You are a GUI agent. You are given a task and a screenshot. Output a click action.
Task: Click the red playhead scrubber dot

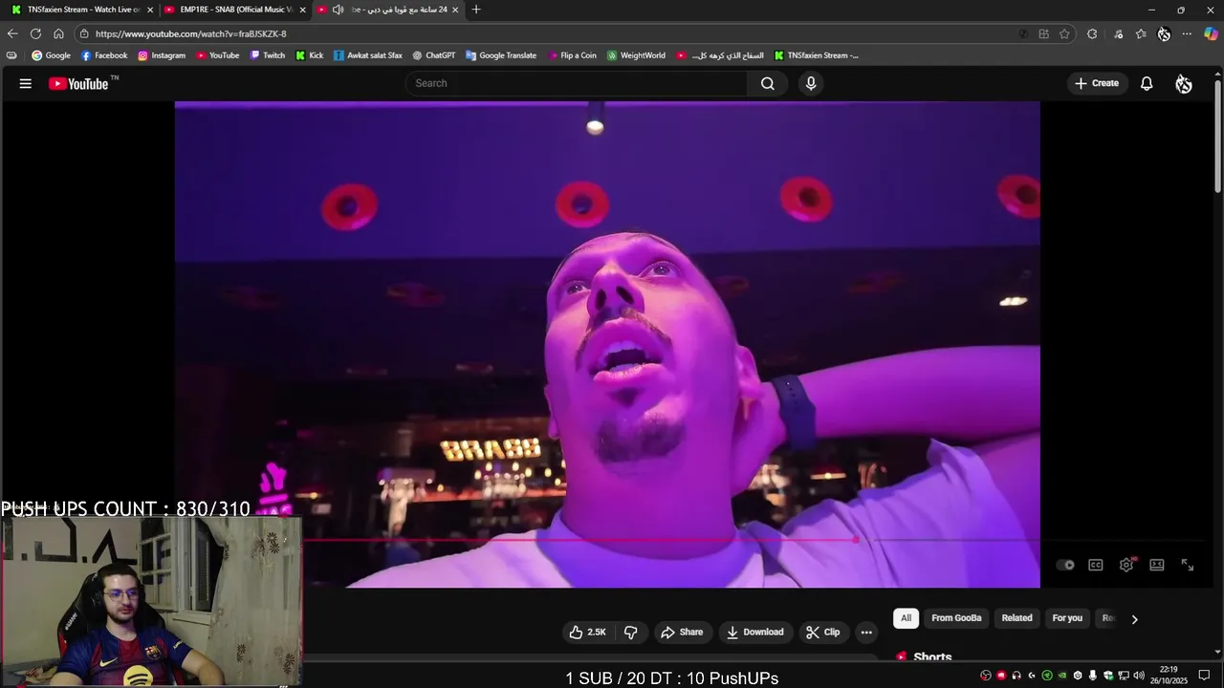[x=856, y=540]
